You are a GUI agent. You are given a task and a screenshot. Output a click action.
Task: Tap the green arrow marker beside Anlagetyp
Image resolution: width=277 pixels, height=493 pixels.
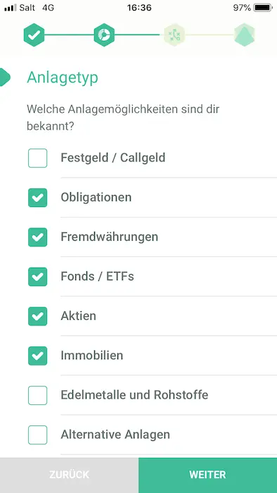[x=5, y=77]
